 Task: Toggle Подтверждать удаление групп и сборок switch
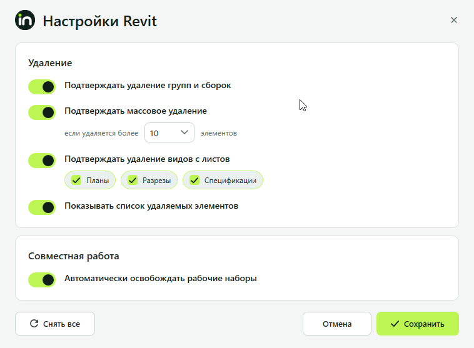42,87
